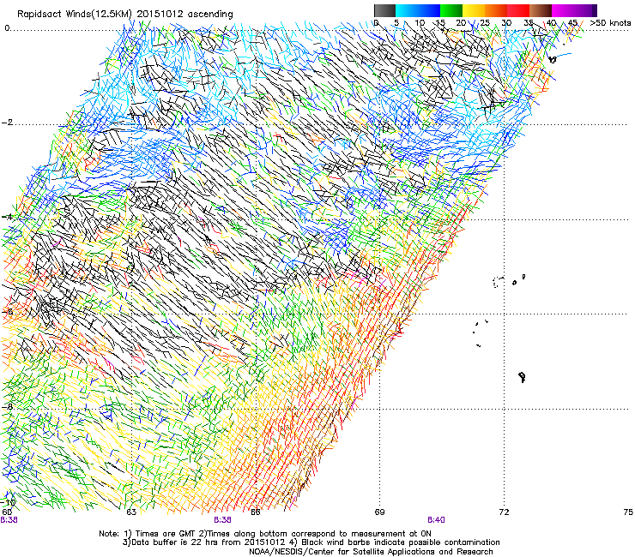Viewport: 635px width, 557px height.
Task: Click the '-4' latitude axis label
Action: coord(7,217)
